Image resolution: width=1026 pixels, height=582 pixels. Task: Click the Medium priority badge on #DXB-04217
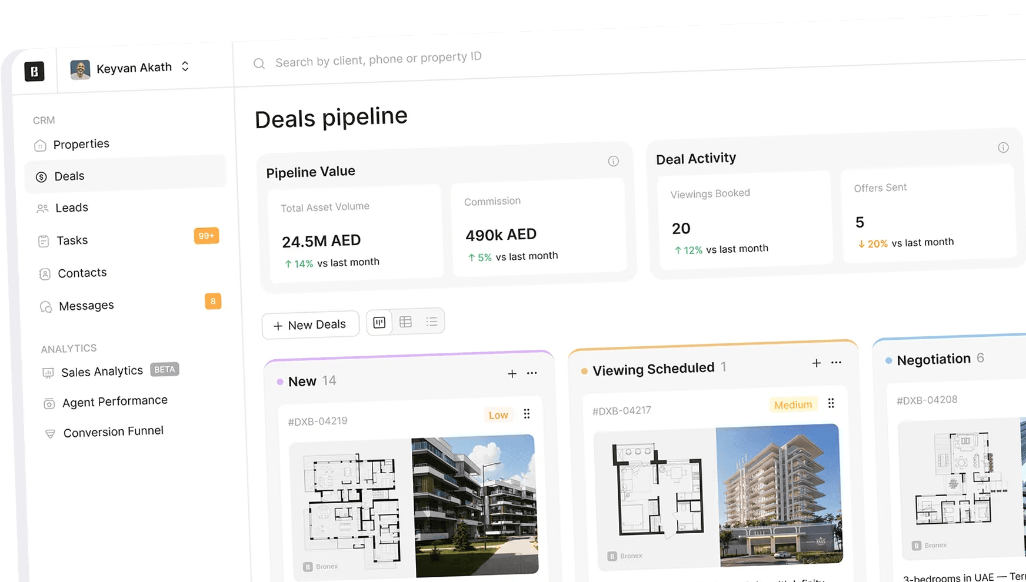point(792,404)
